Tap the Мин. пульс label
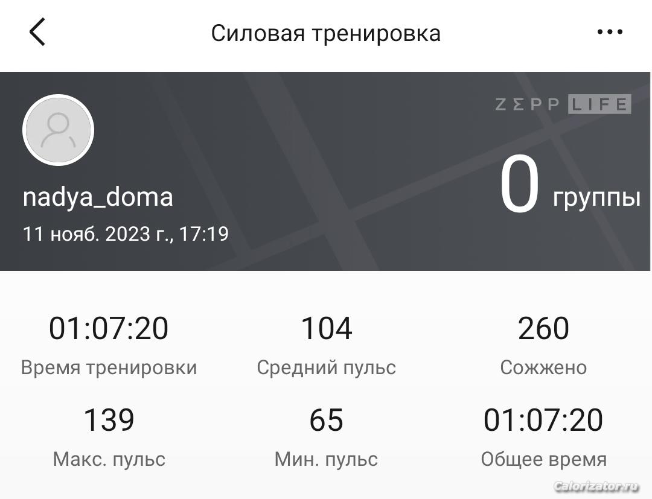This screenshot has width=652, height=499. 327,459
